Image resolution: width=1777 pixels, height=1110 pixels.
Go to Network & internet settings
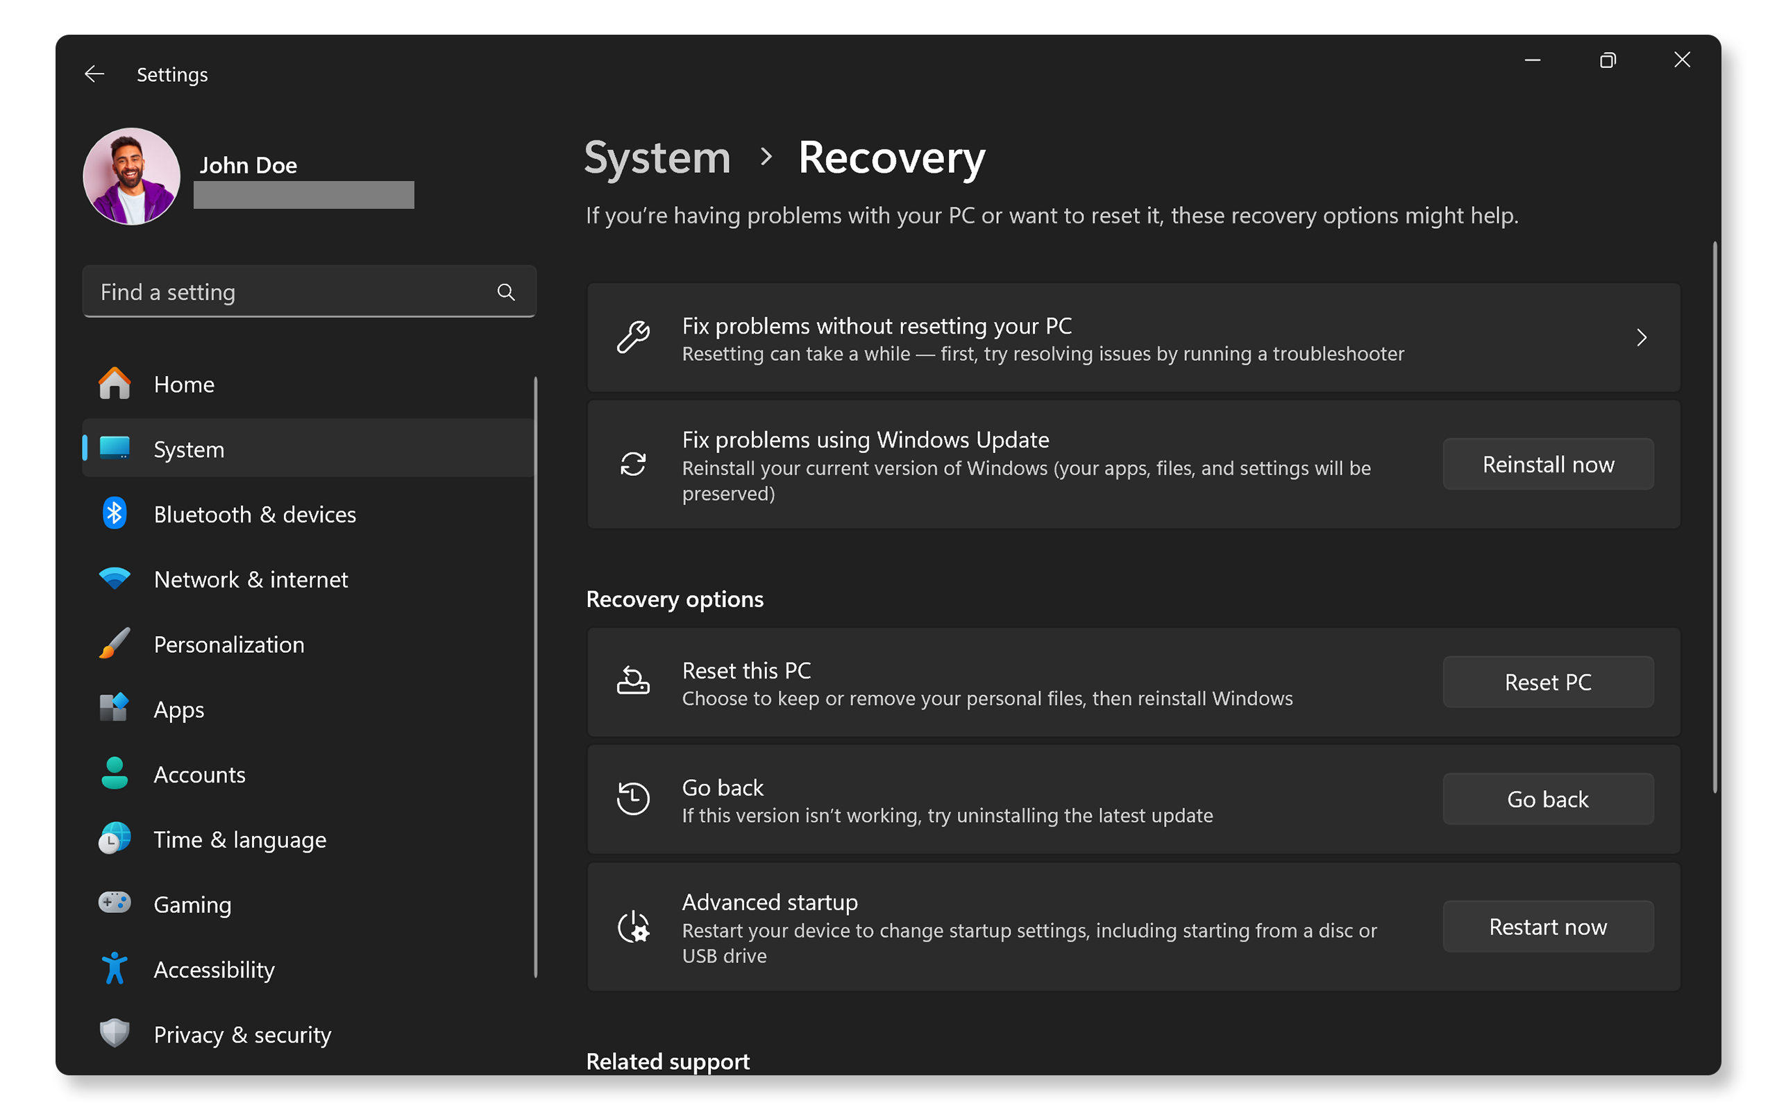point(308,579)
